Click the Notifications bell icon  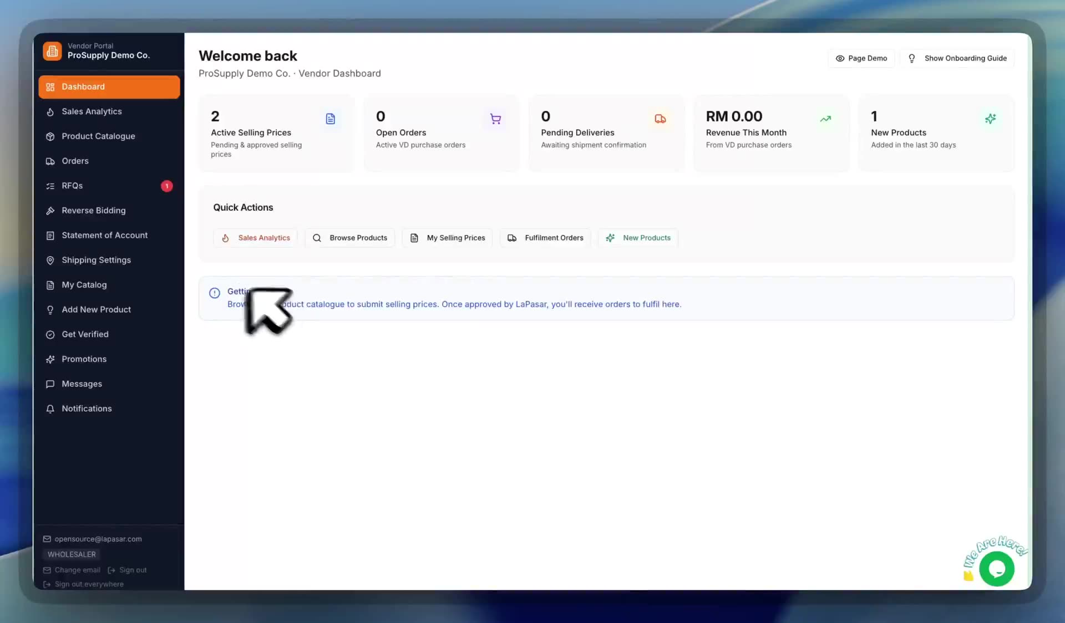pos(50,409)
